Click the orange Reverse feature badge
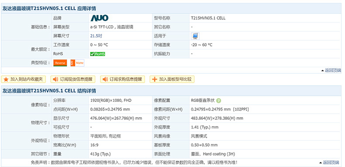This screenshot has height=167, width=345. [x=60, y=63]
